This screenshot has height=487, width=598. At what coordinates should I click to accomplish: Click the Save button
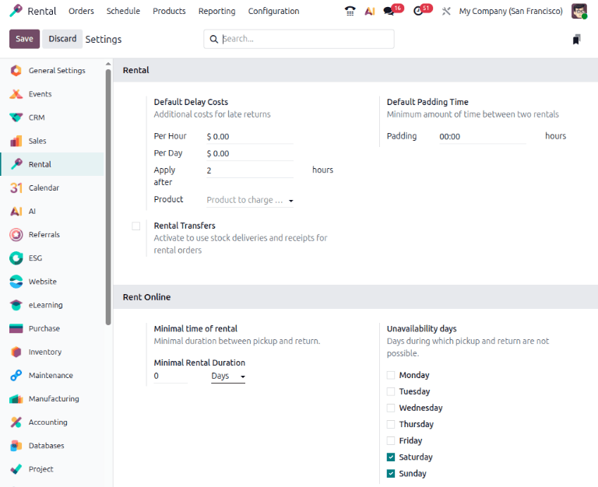(24, 39)
